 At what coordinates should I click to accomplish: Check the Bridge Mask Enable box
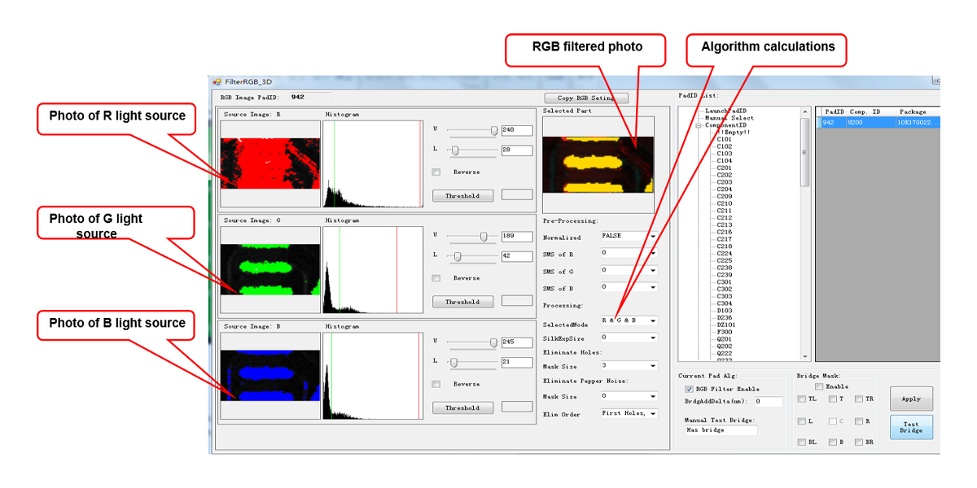(819, 387)
